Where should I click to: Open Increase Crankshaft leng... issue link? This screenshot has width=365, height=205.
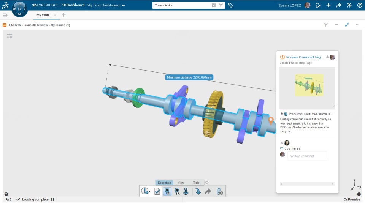[x=305, y=57]
